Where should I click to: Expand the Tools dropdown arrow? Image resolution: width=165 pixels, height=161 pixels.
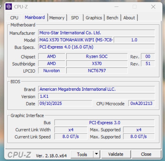[97, 154]
